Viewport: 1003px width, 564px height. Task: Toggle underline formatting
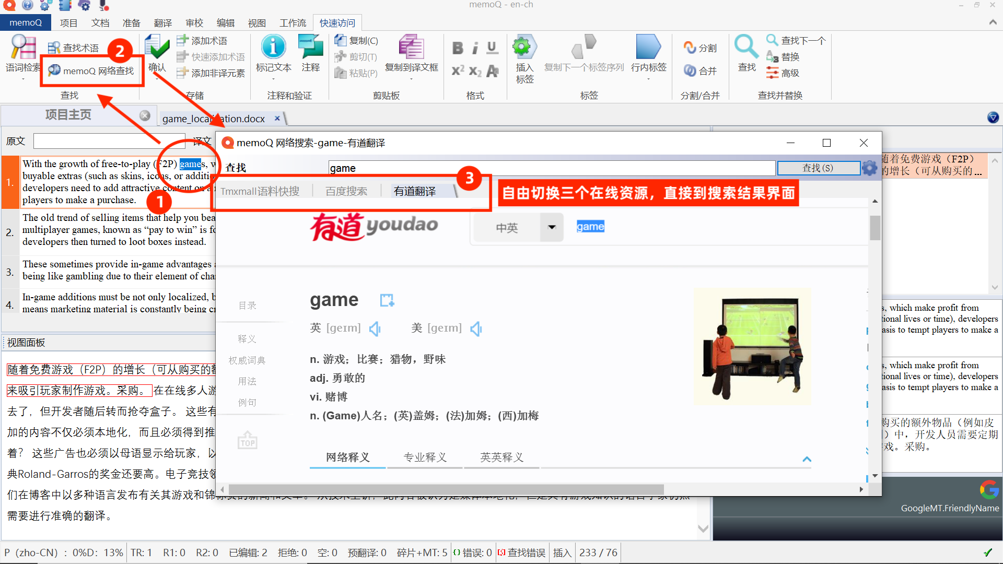click(x=492, y=48)
